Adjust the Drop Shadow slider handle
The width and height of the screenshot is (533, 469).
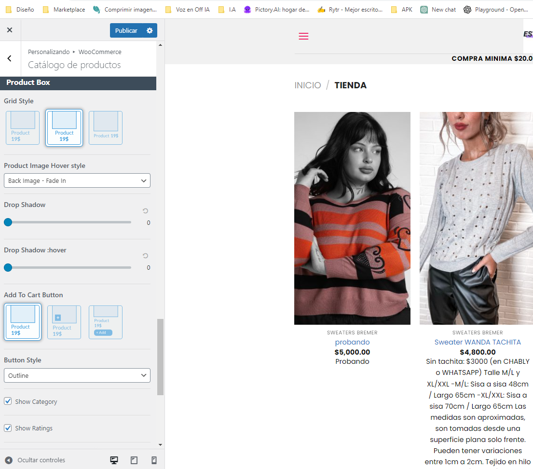point(8,222)
